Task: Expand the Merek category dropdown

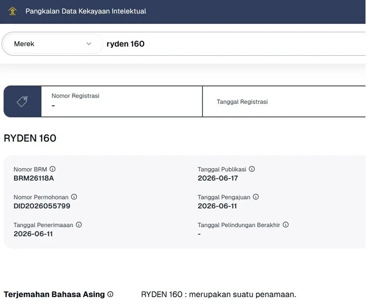Action: pyautogui.click(x=53, y=44)
